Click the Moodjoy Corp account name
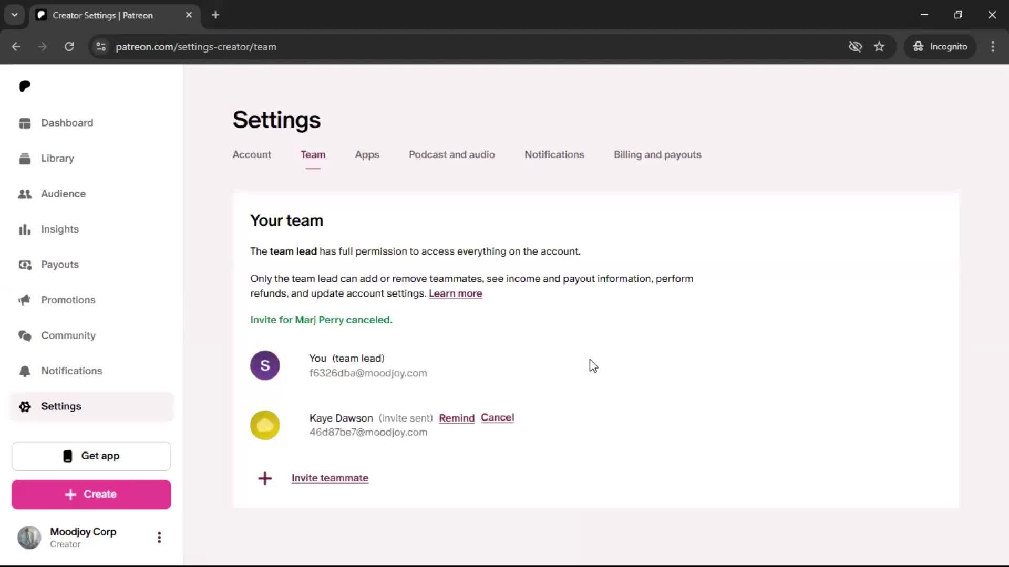The image size is (1009, 567). [x=83, y=532]
